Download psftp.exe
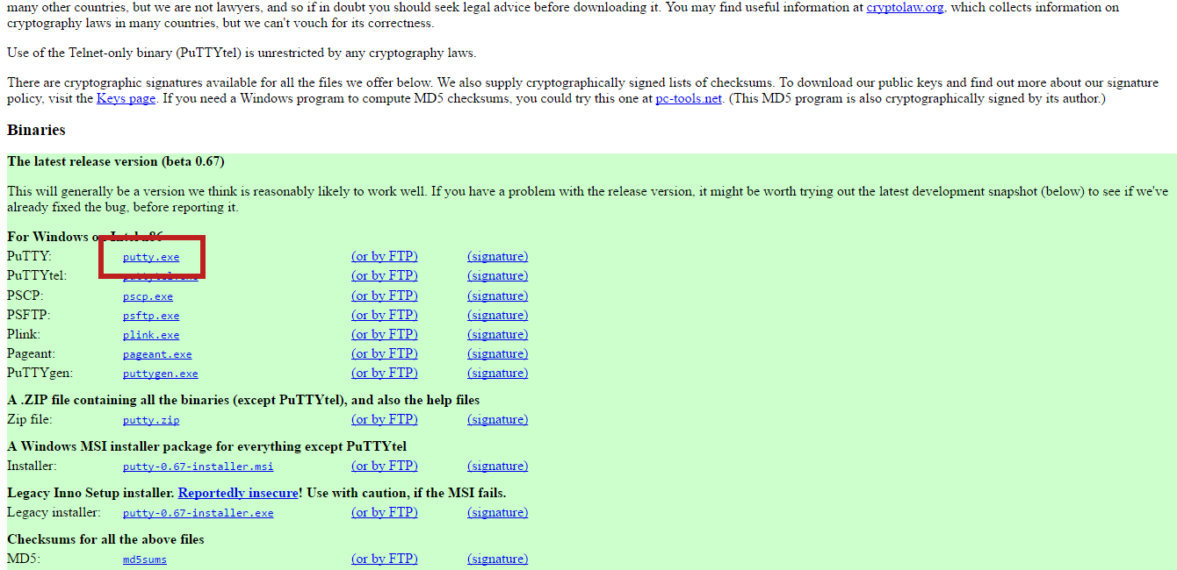1177x570 pixels. (151, 316)
